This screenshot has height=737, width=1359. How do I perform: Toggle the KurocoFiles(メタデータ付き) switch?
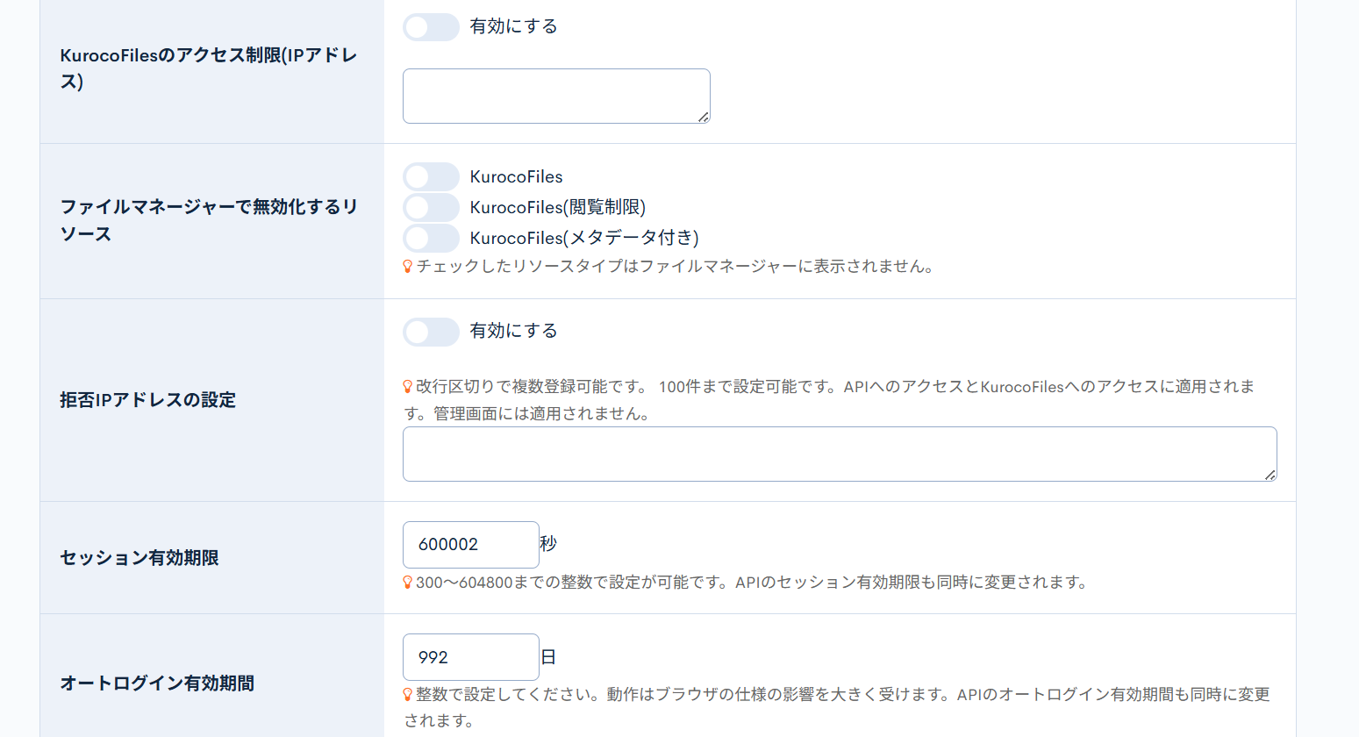pos(431,238)
